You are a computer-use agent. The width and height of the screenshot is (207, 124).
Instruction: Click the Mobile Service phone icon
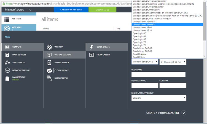coord(49,63)
